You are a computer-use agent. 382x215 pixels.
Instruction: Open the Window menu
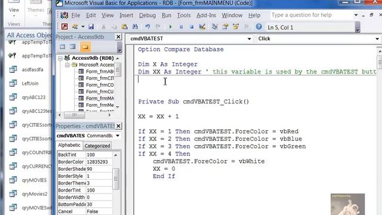coord(232,15)
